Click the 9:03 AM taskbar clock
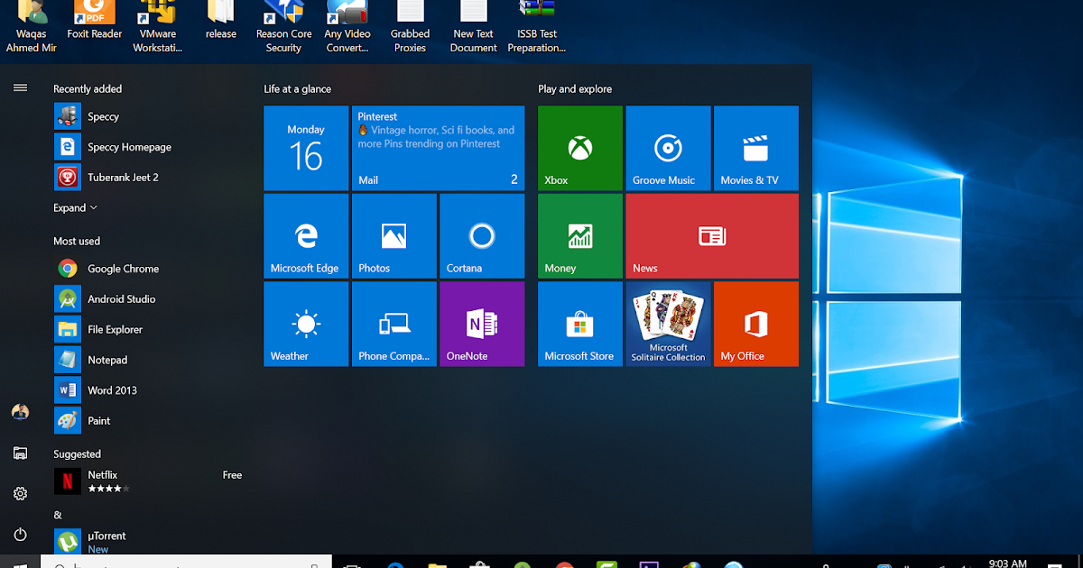Screen dimensions: 1083x568 click(x=1008, y=563)
